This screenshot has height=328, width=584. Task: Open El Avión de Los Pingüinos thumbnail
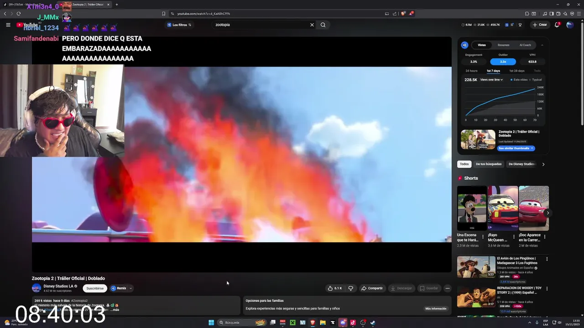click(x=476, y=267)
